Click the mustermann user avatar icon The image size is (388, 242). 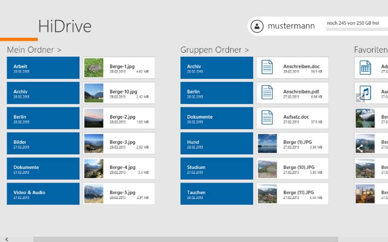(257, 26)
